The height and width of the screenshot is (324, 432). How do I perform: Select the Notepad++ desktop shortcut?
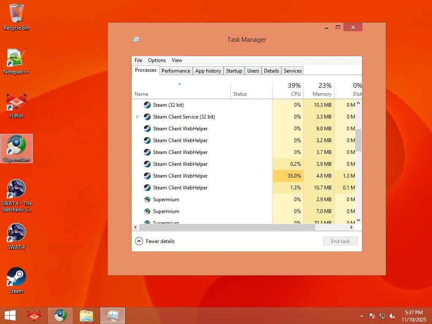pos(16,61)
